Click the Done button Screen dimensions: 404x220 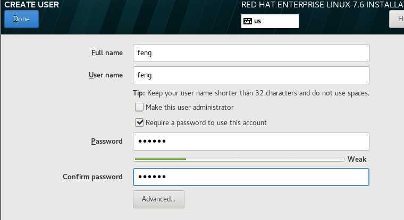[x=21, y=19]
